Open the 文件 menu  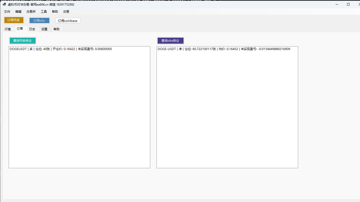[7, 12]
